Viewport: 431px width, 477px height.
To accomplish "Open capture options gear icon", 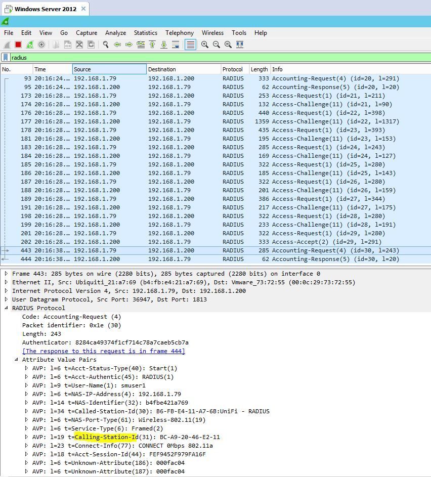I will (41, 45).
